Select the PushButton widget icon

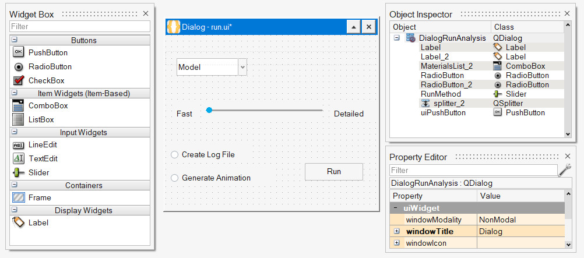click(x=18, y=52)
